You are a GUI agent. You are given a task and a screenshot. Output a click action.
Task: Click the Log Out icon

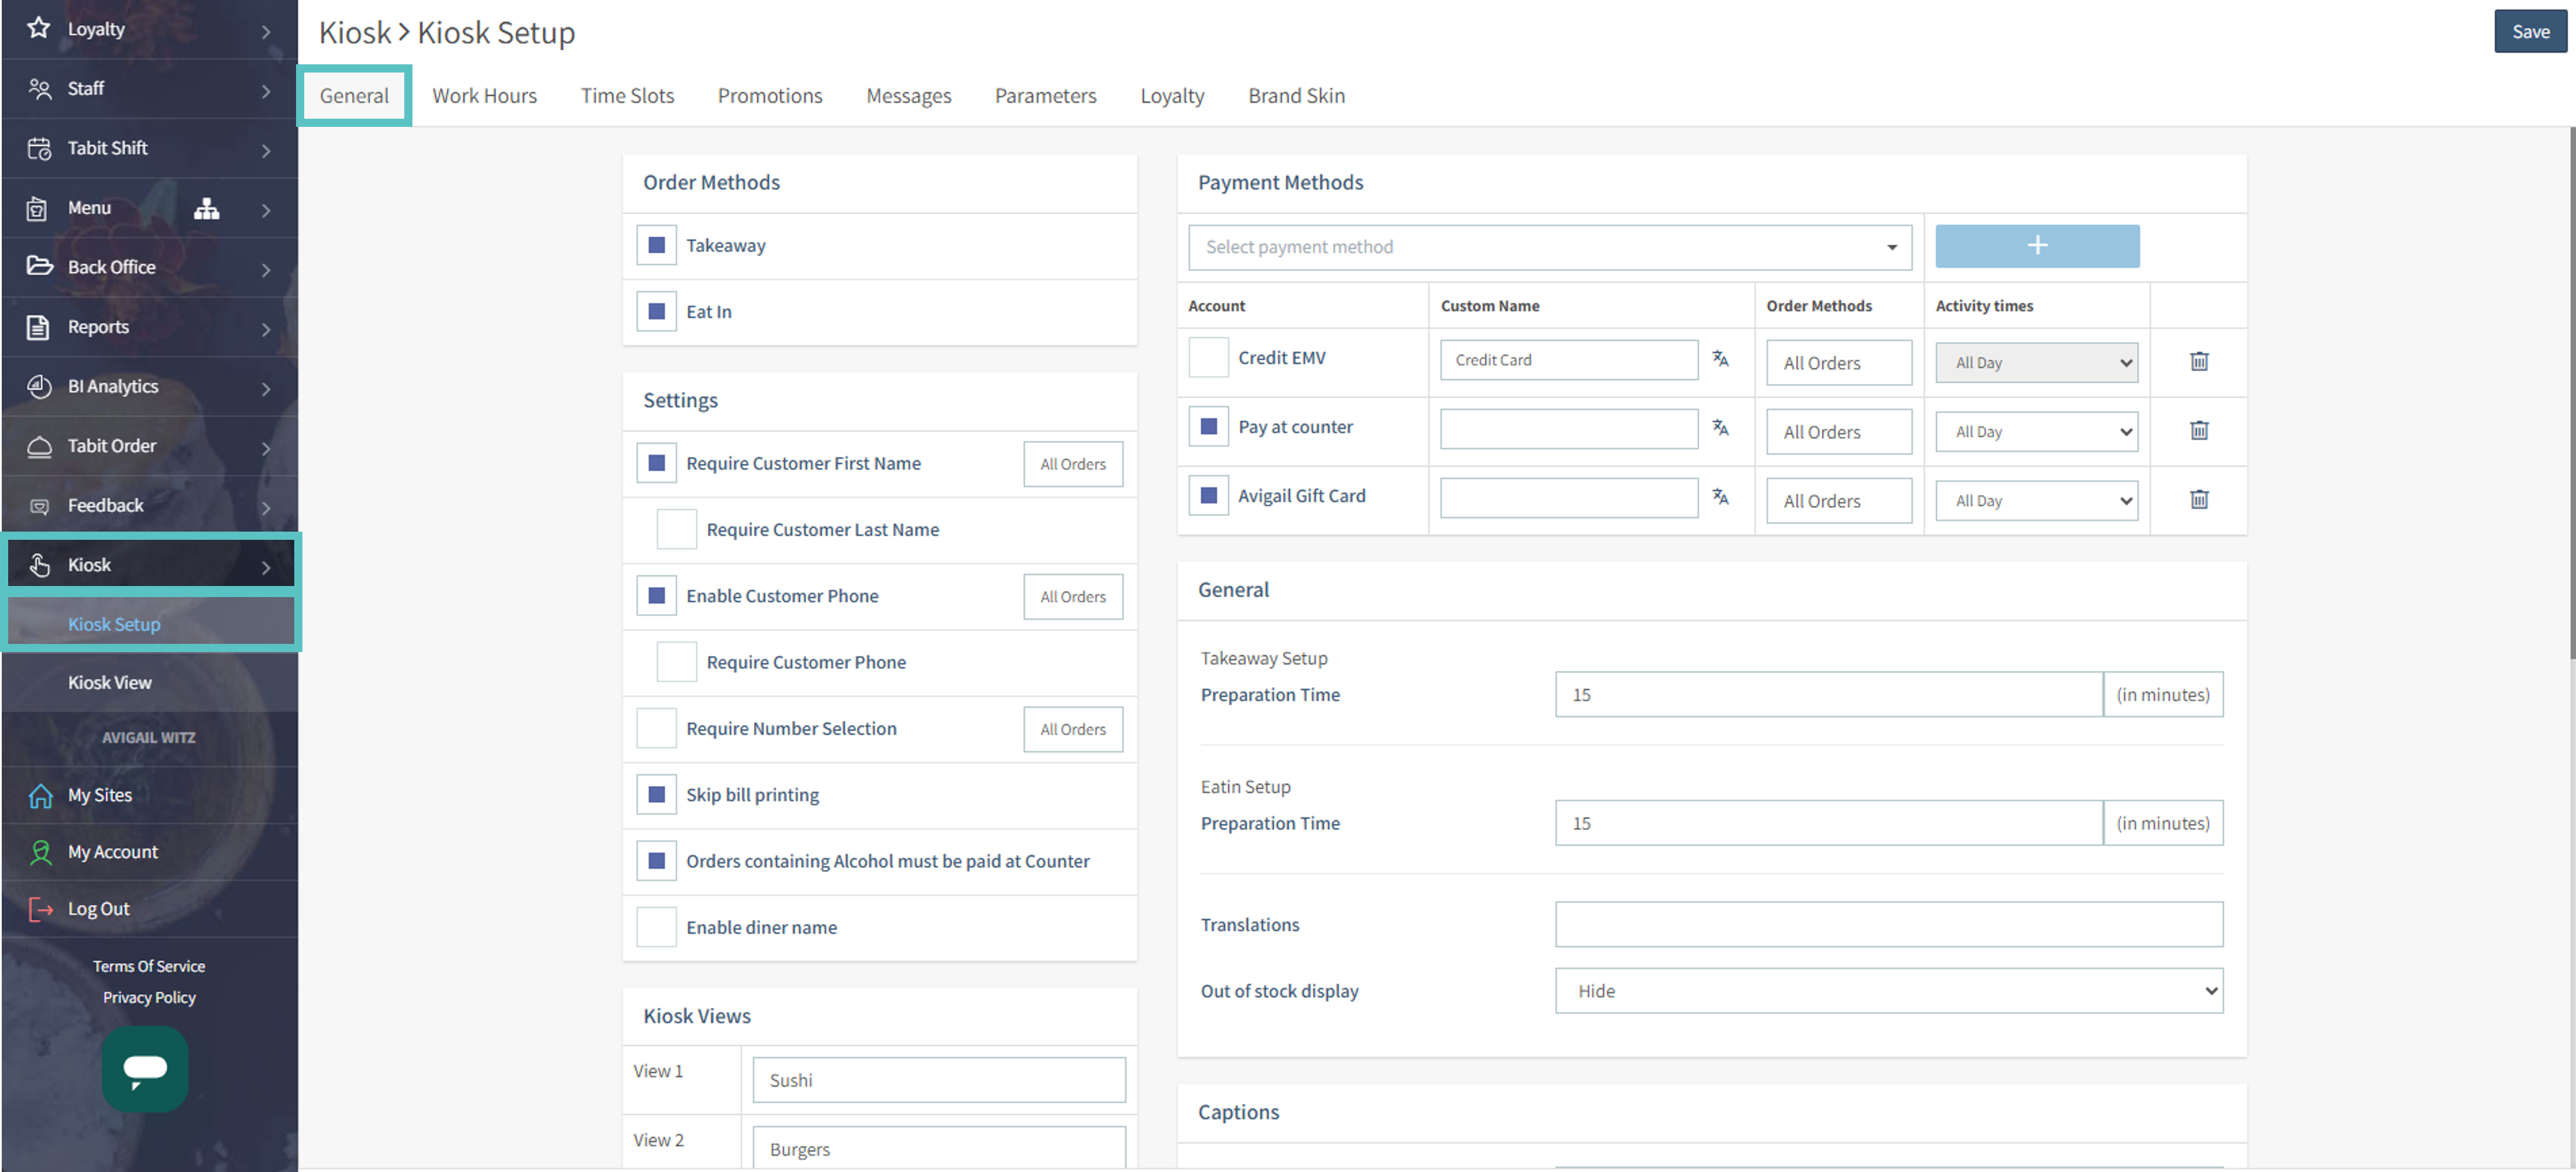pyautogui.click(x=40, y=908)
